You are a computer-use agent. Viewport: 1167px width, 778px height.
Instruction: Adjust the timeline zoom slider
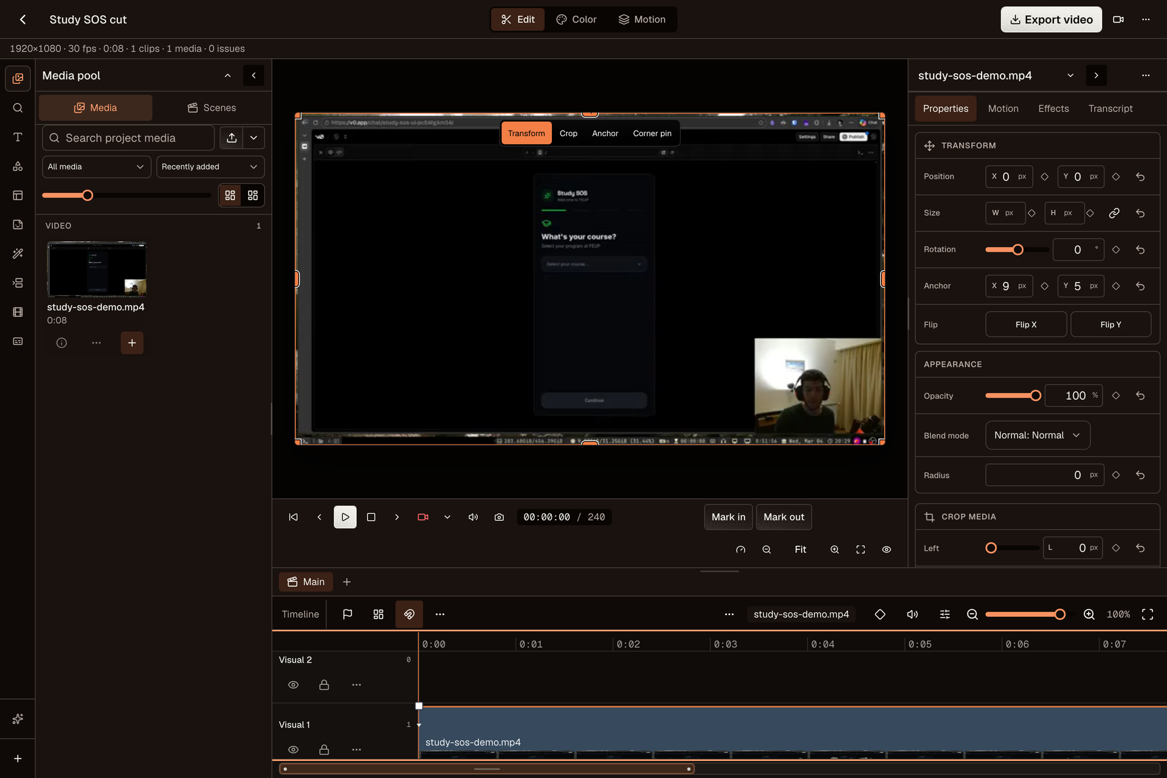pyautogui.click(x=1030, y=614)
